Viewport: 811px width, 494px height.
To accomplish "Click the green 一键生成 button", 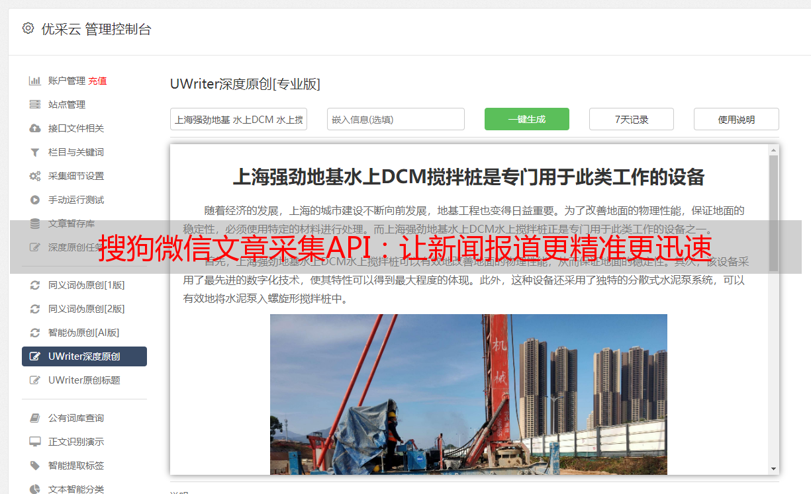I will (527, 119).
